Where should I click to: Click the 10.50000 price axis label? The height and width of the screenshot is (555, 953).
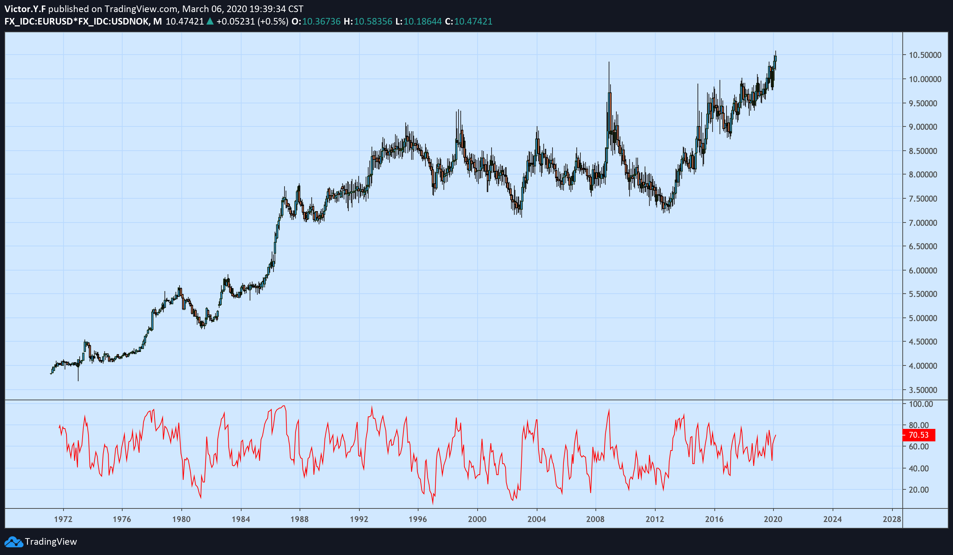925,55
